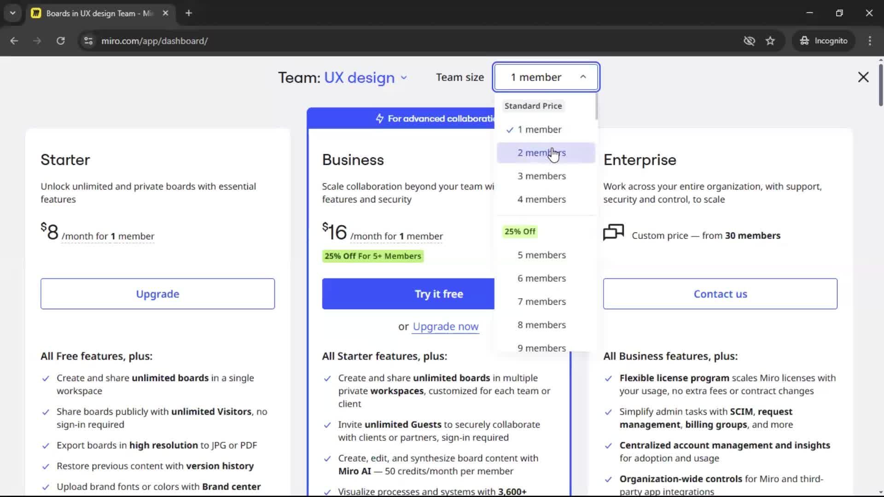Click the Standard Price group label
Screen dimensions: 884x497
point(533,106)
